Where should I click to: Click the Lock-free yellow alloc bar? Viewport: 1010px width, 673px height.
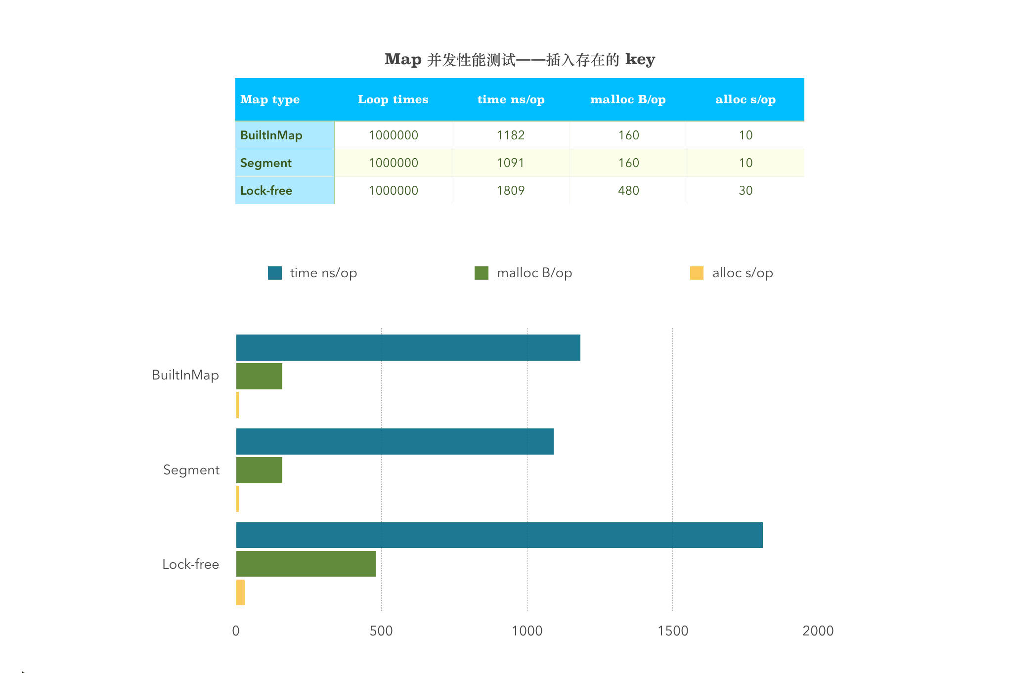[x=240, y=592]
